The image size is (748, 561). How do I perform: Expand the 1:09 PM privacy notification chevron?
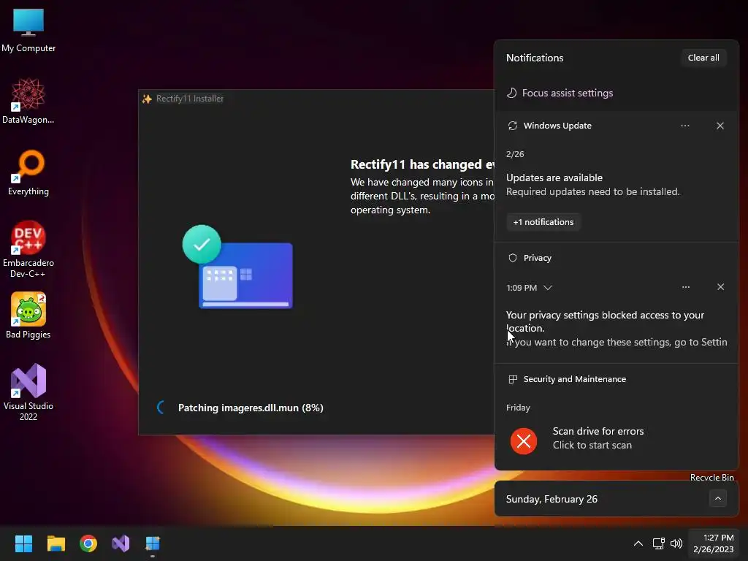(x=548, y=288)
